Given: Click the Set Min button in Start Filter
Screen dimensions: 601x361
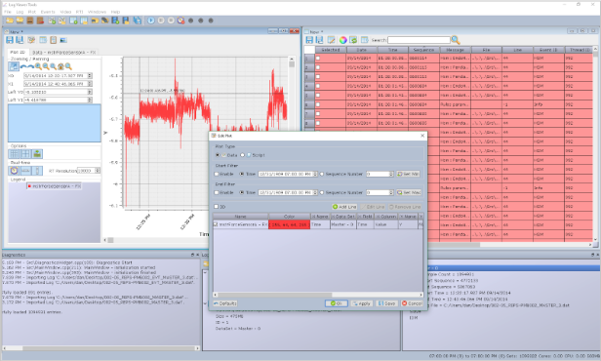Looking at the screenshot, I should (x=408, y=174).
